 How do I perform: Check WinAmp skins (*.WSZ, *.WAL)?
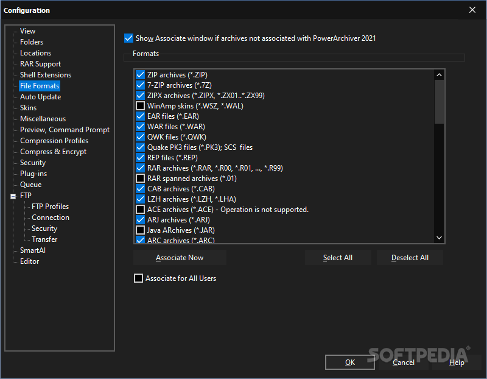click(141, 106)
